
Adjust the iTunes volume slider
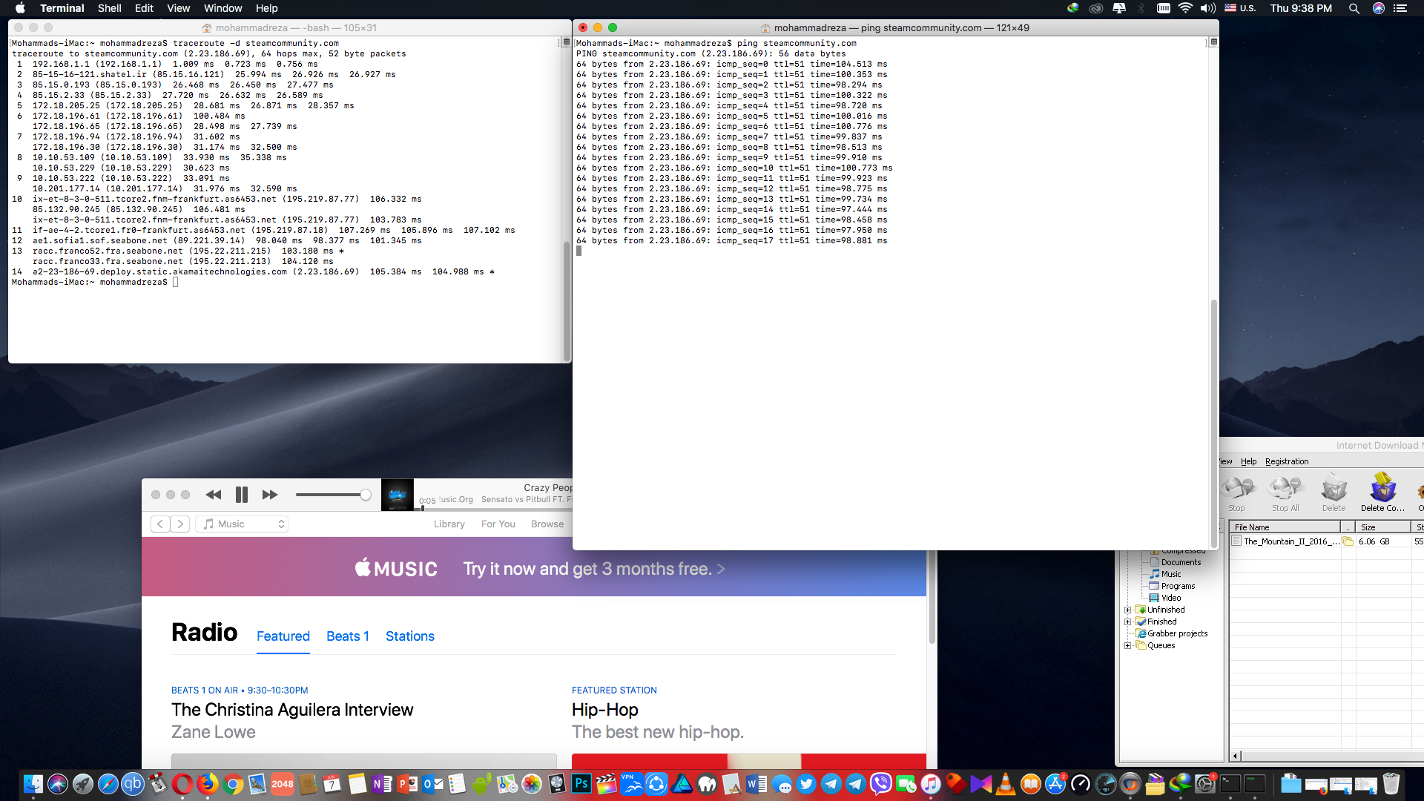(333, 495)
